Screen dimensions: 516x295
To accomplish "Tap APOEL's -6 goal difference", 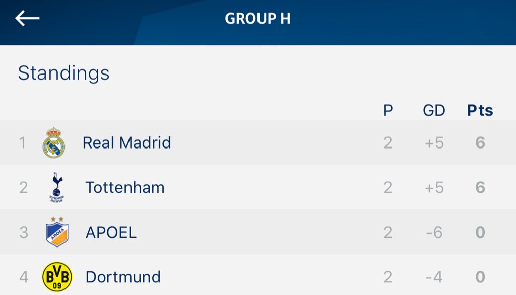I will (434, 232).
